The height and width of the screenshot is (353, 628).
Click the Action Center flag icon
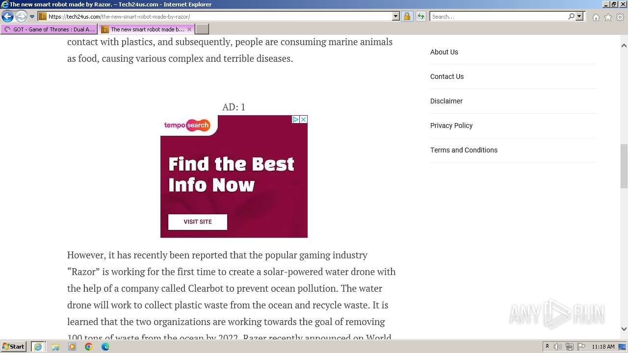(581, 347)
